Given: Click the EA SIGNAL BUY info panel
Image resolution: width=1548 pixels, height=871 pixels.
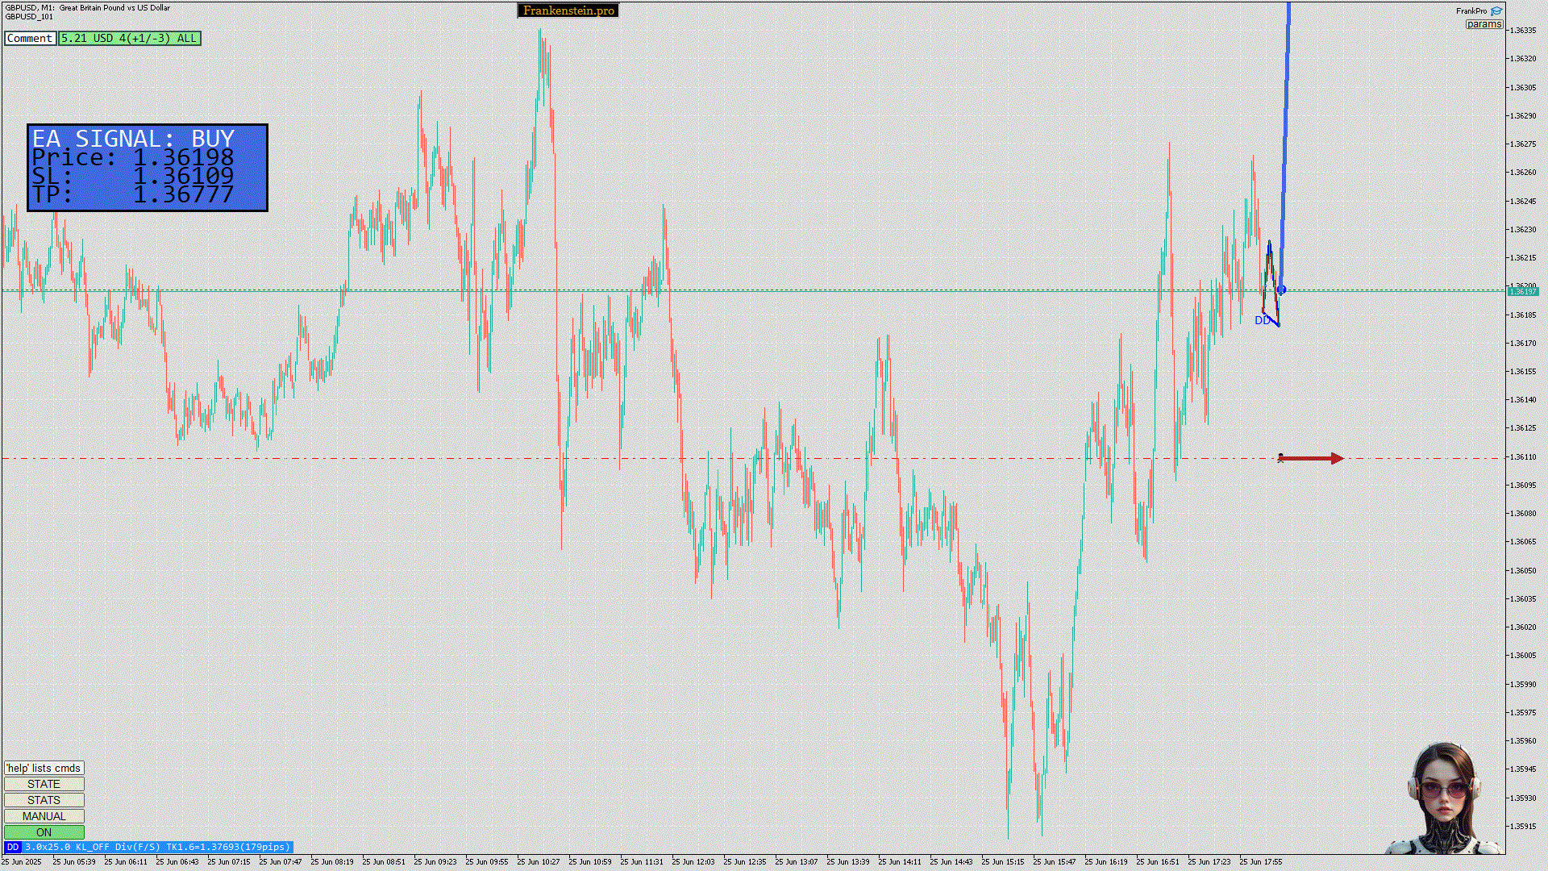Looking at the screenshot, I should pyautogui.click(x=148, y=168).
